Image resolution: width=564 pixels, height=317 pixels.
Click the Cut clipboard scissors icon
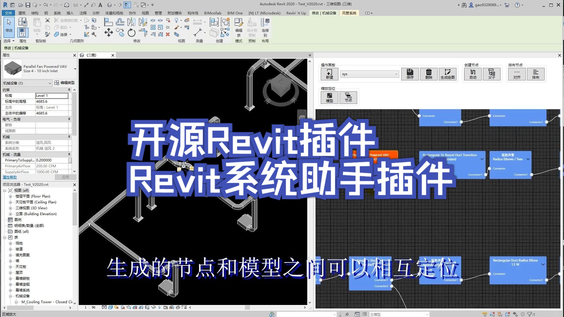pos(47,20)
